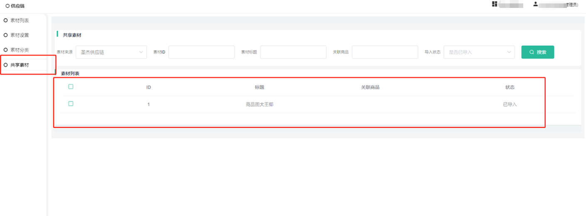This screenshot has width=586, height=216.
Task: Toggle the select-all checkbox in table header
Action: pos(71,87)
